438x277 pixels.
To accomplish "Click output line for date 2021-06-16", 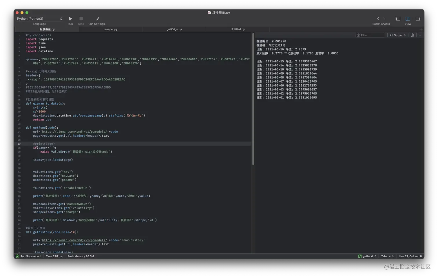I will click(x=281, y=49).
